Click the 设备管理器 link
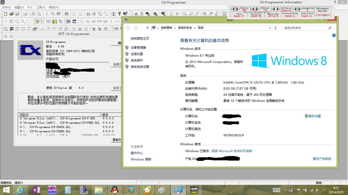 pos(138,47)
